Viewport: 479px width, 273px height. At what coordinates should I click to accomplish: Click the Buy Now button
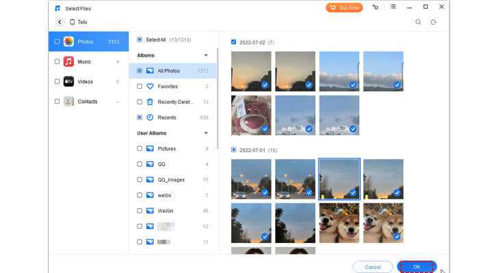[344, 8]
